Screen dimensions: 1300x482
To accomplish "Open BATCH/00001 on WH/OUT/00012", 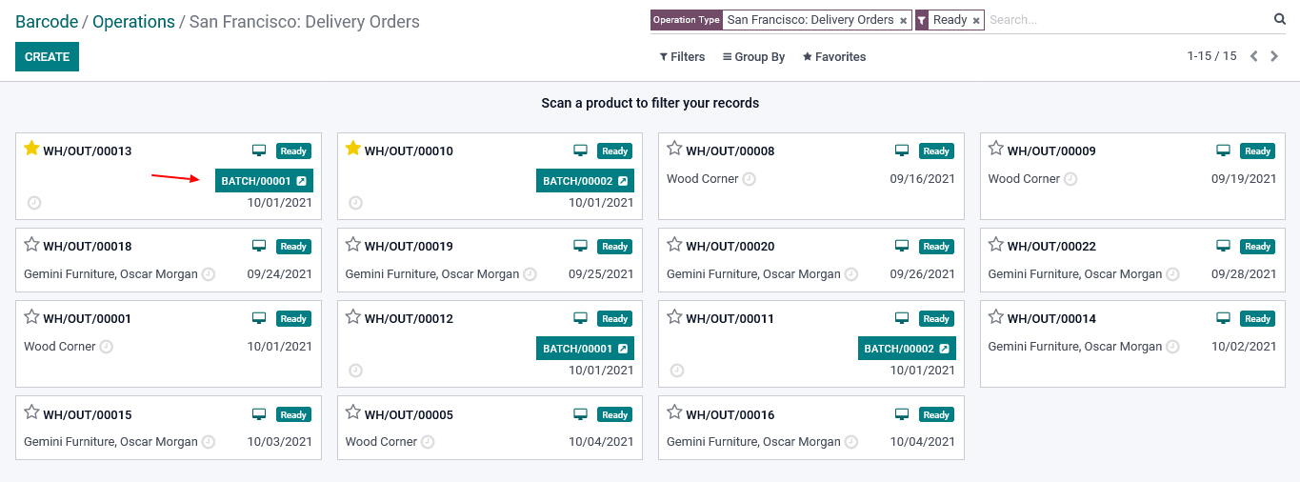I will (585, 349).
